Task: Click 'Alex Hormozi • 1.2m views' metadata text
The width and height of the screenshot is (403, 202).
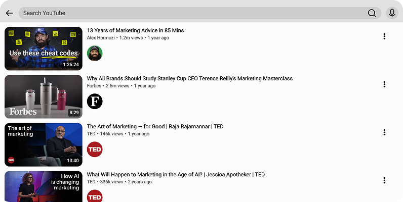Action: pyautogui.click(x=114, y=38)
